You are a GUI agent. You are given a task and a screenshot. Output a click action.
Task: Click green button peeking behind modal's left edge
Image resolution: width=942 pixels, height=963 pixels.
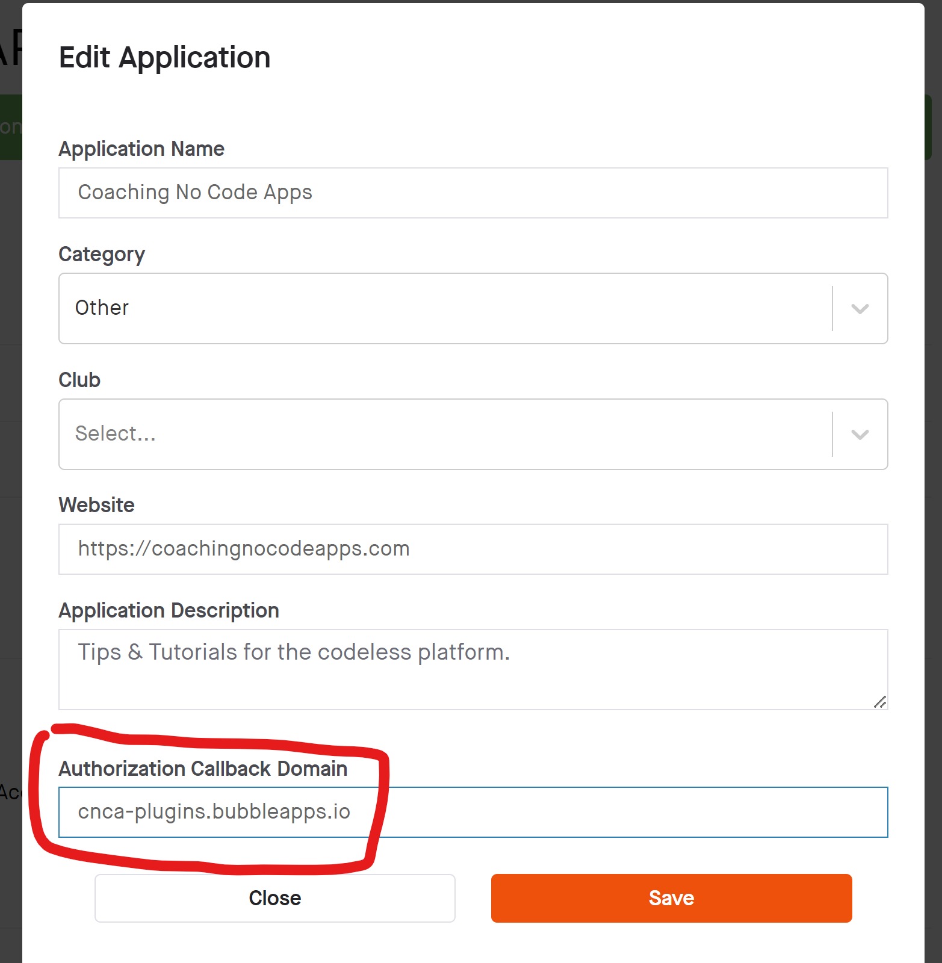point(11,127)
